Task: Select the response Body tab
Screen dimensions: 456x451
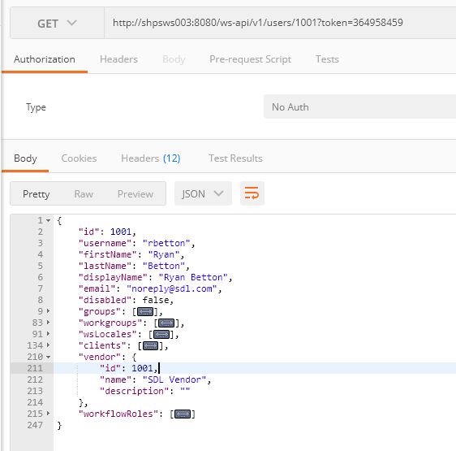Action: click(x=25, y=158)
